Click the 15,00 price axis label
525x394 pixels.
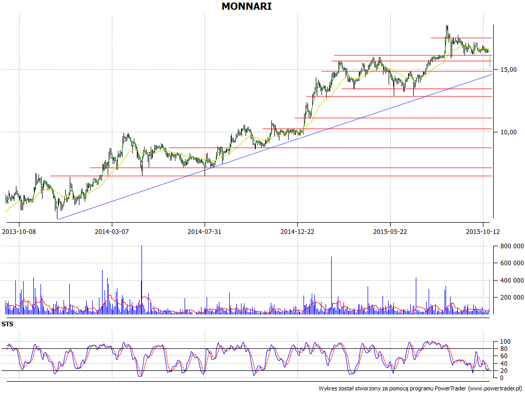[509, 70]
